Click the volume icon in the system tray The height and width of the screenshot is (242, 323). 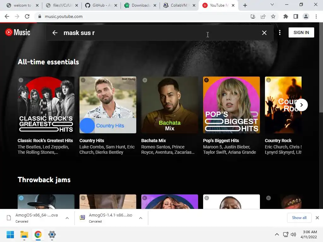(293, 234)
